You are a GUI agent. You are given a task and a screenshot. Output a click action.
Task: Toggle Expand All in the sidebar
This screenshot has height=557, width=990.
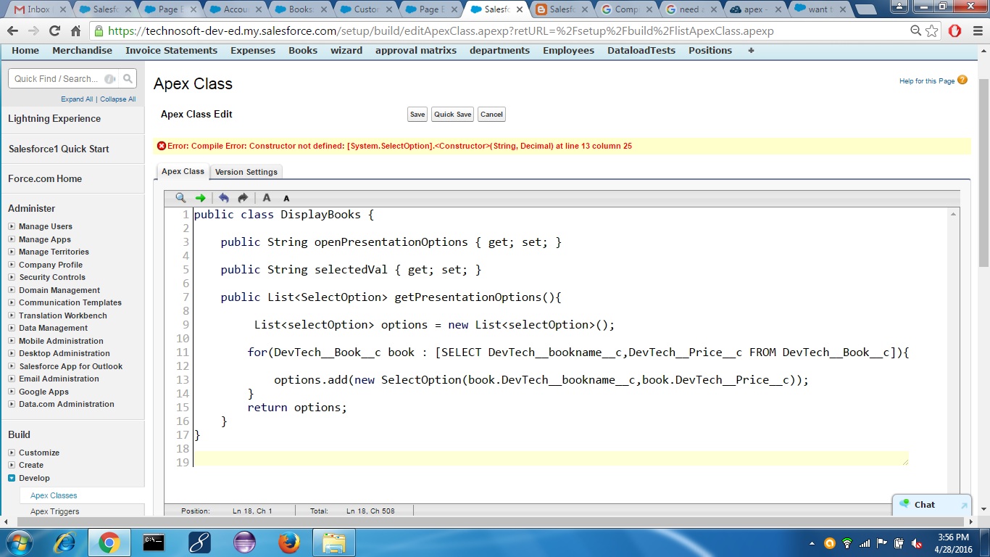pos(77,99)
